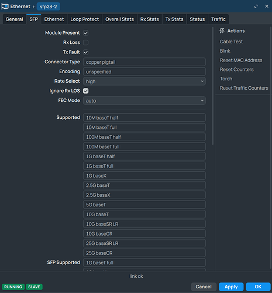The image size is (272, 293).
Task: Click the Ethernet interface icon in title bar
Action: tap(5, 6)
